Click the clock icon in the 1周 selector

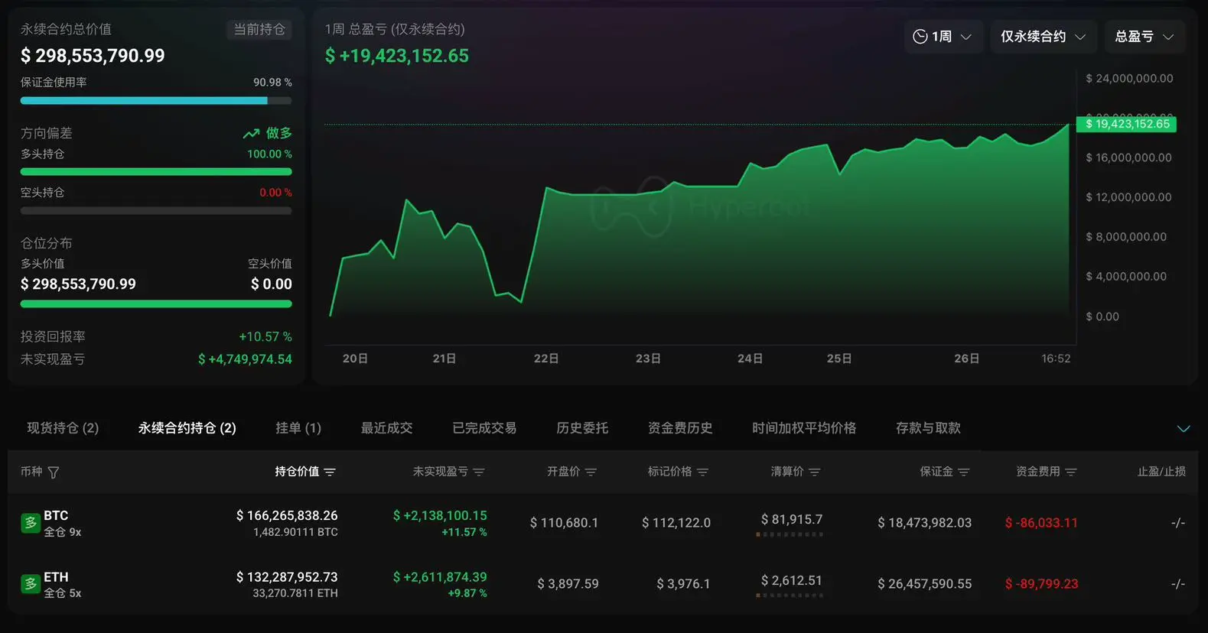(920, 37)
